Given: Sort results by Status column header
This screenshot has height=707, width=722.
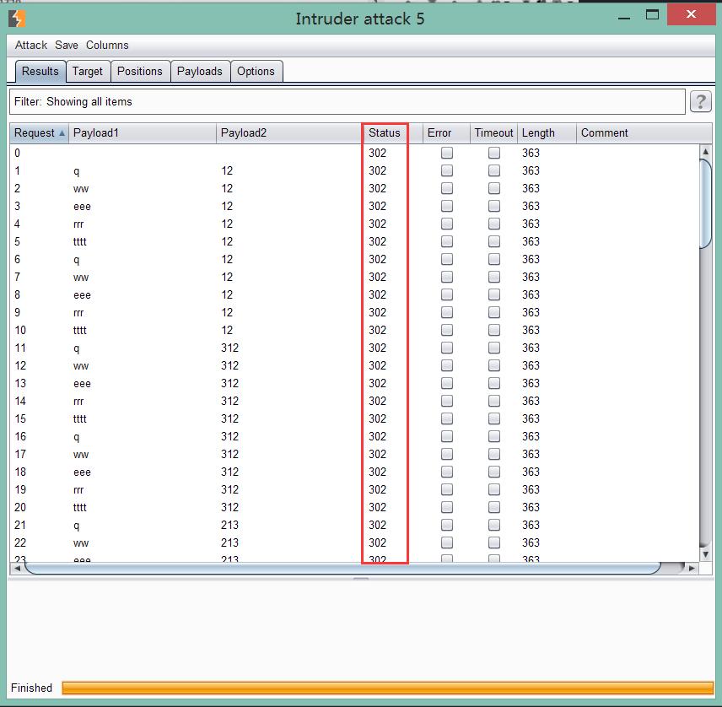Looking at the screenshot, I should click(385, 133).
